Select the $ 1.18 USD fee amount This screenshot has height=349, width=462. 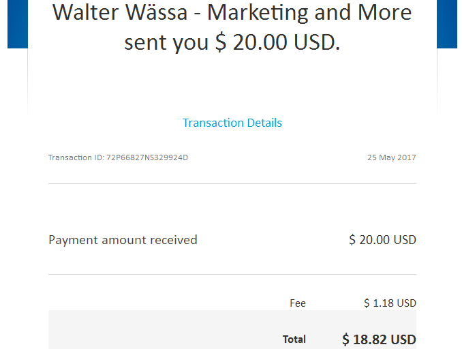point(390,303)
